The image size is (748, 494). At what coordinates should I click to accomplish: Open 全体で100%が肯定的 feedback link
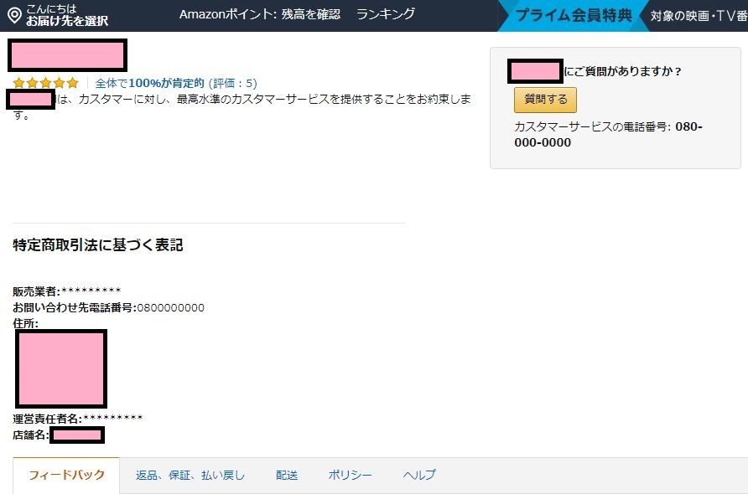pos(176,84)
